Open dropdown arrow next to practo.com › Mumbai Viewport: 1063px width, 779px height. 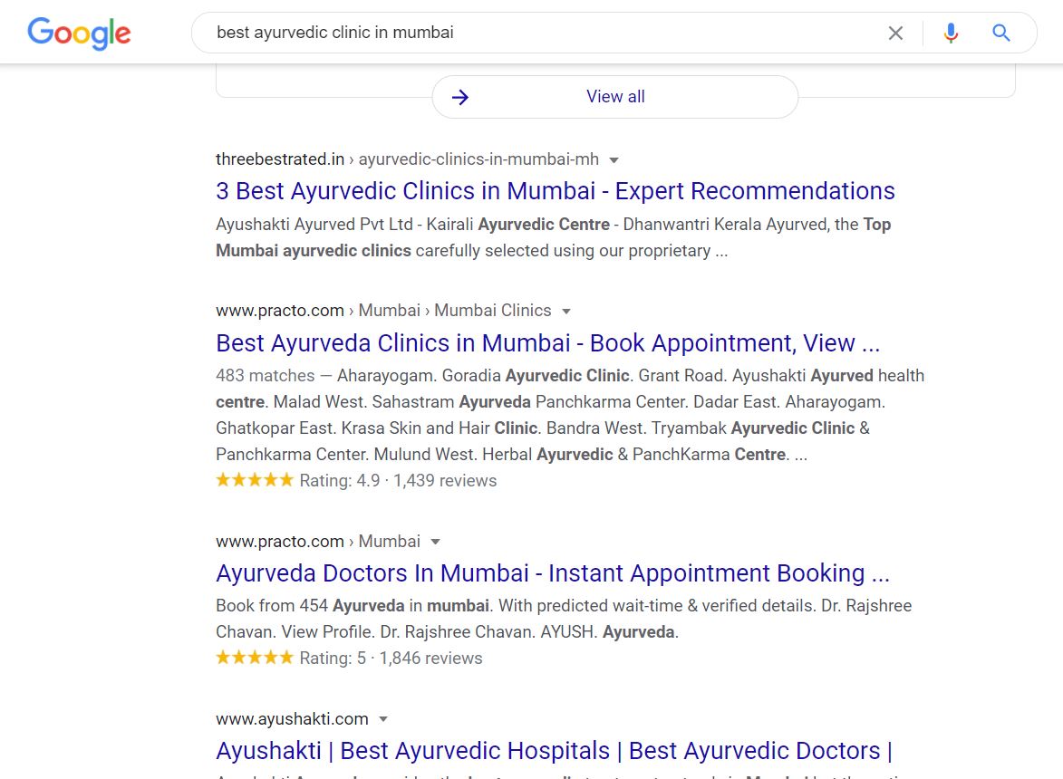(x=435, y=542)
